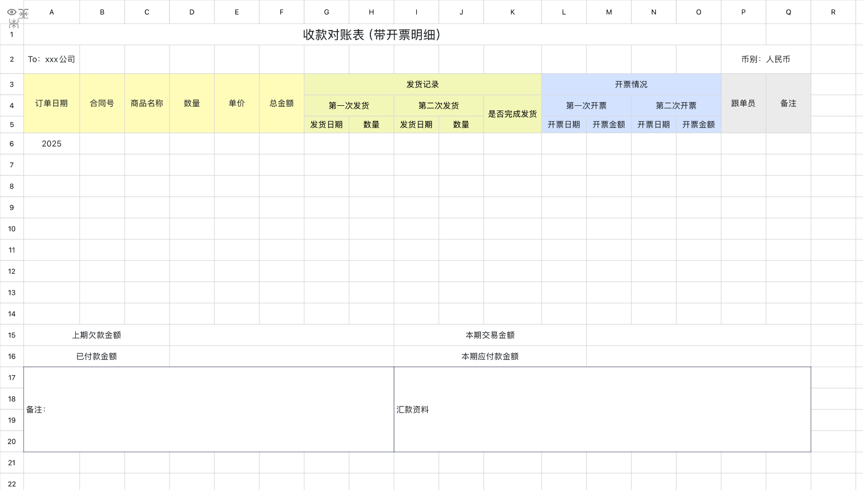
Task: Click the eye preview icon top-left
Action: 11,12
